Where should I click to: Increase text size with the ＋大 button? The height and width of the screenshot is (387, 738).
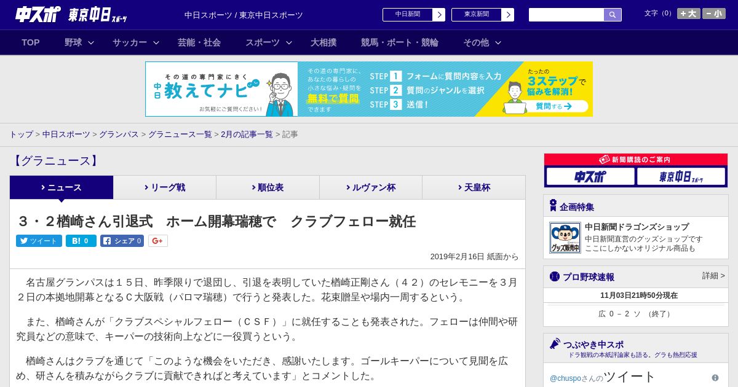click(x=688, y=14)
